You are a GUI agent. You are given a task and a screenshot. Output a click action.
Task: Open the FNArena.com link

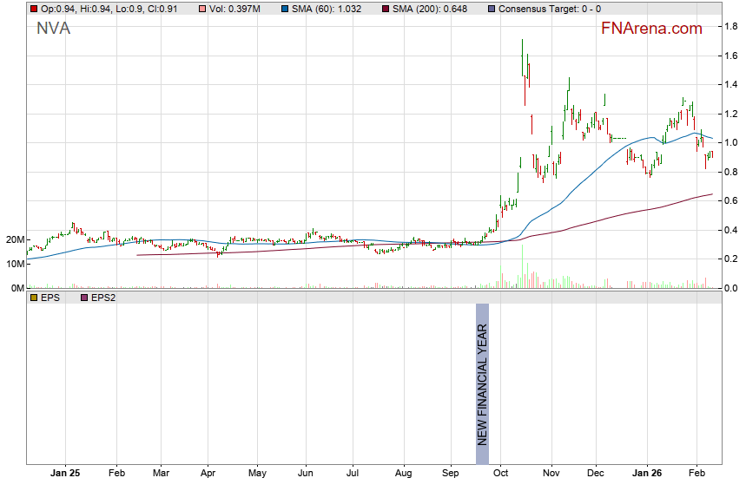[x=651, y=29]
